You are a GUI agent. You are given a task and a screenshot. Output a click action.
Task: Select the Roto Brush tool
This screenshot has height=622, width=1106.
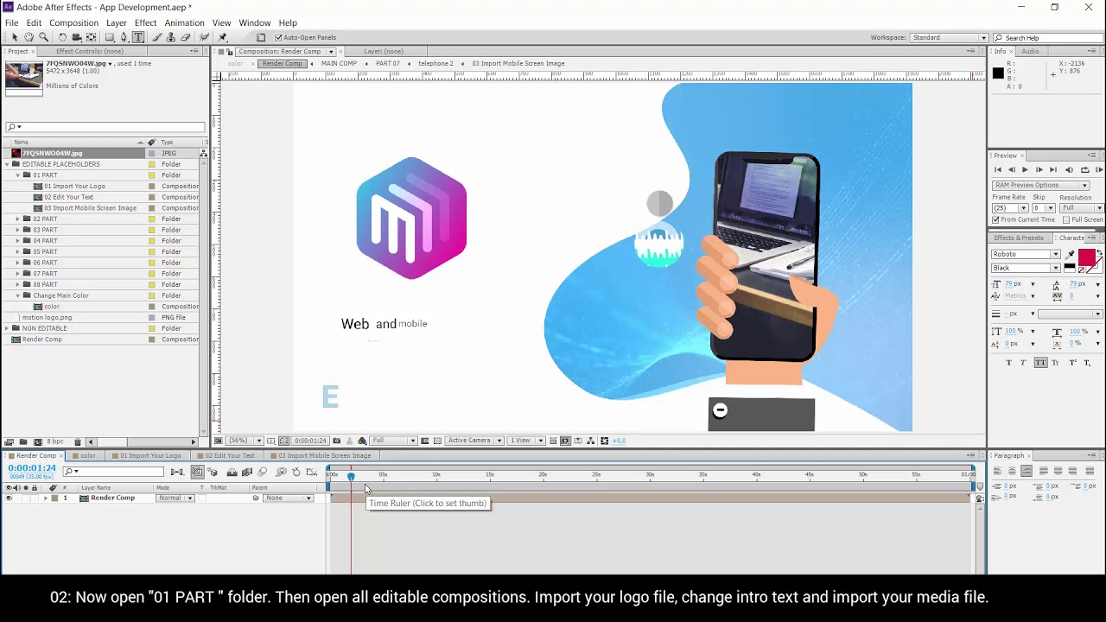pos(204,37)
